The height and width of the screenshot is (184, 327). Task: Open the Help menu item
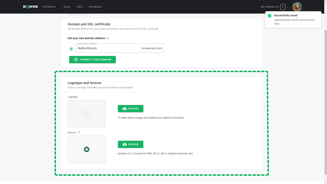tap(80, 7)
